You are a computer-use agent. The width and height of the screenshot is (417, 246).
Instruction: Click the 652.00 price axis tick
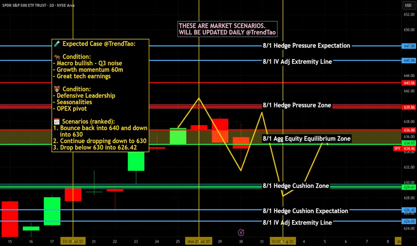point(409,14)
